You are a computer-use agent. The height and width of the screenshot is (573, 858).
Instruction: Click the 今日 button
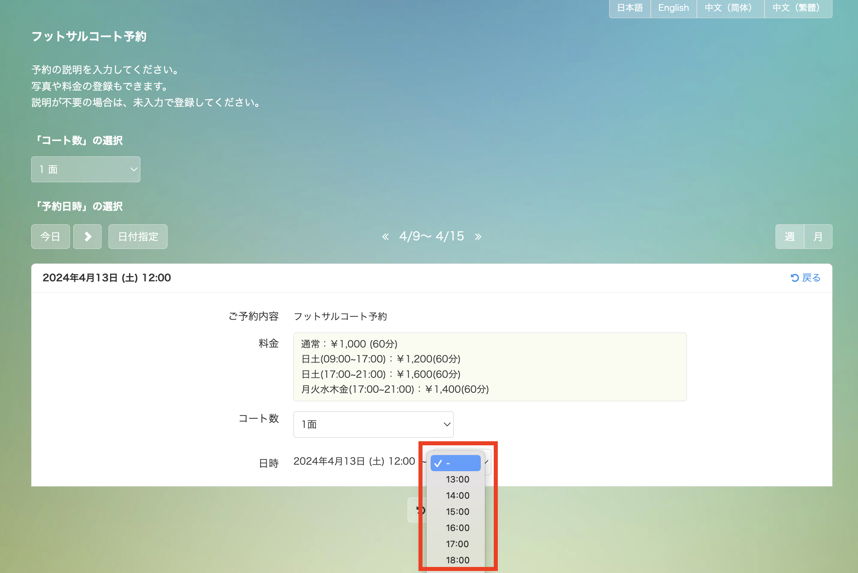51,236
